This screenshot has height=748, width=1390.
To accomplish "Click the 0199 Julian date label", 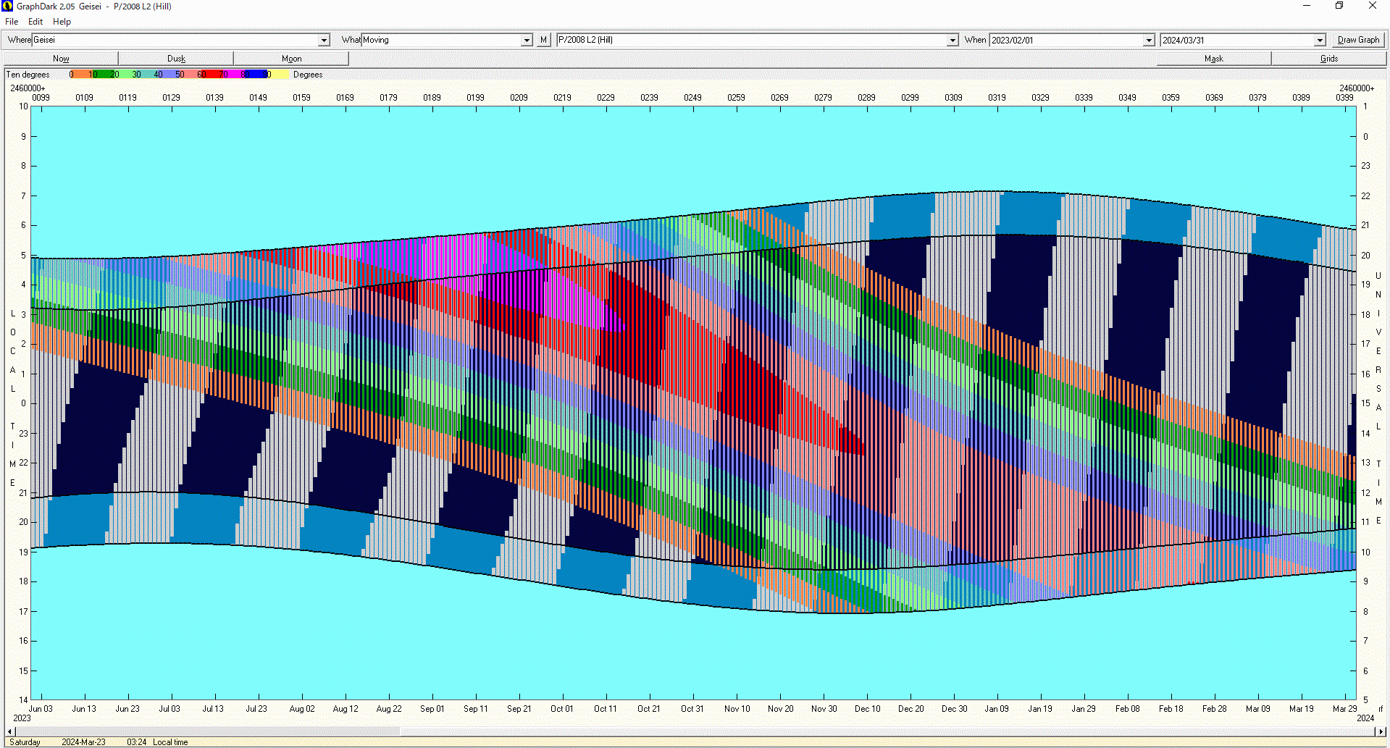I will coord(475,98).
